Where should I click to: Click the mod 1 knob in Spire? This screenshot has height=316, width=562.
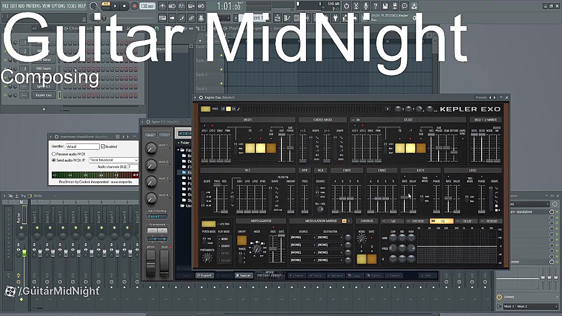(151, 149)
